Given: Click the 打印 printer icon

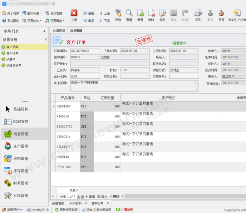Looking at the screenshot, I should point(198,13).
